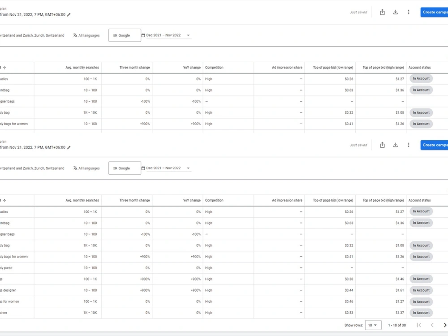Screen dimensions: 448x336
Task: Click the 1 - 10 of 30 pagination text
Action: click(x=397, y=325)
